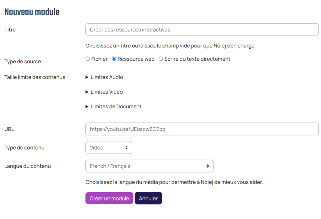Click the URL input field
The height and width of the screenshot is (219, 321).
click(202, 129)
